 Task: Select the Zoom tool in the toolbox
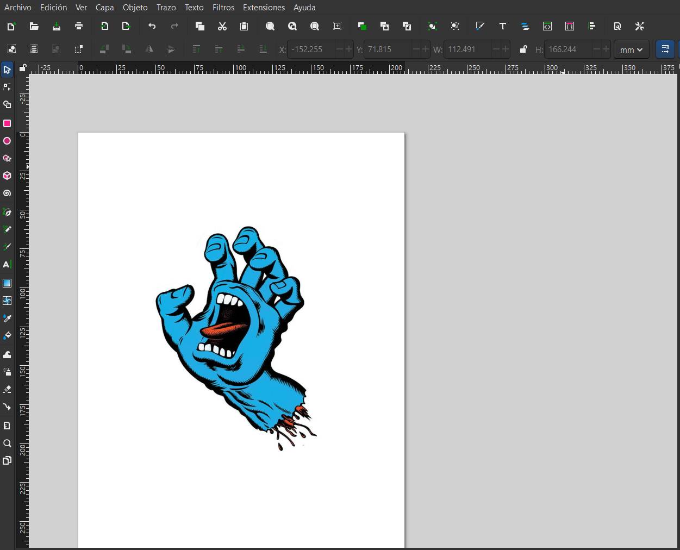[7, 443]
